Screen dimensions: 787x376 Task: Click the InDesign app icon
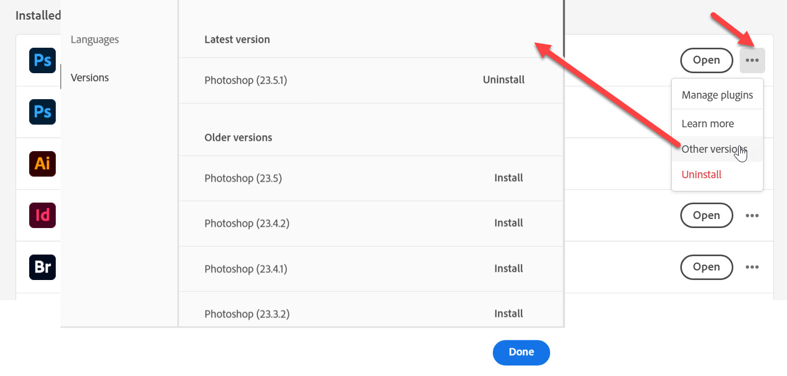coord(42,215)
